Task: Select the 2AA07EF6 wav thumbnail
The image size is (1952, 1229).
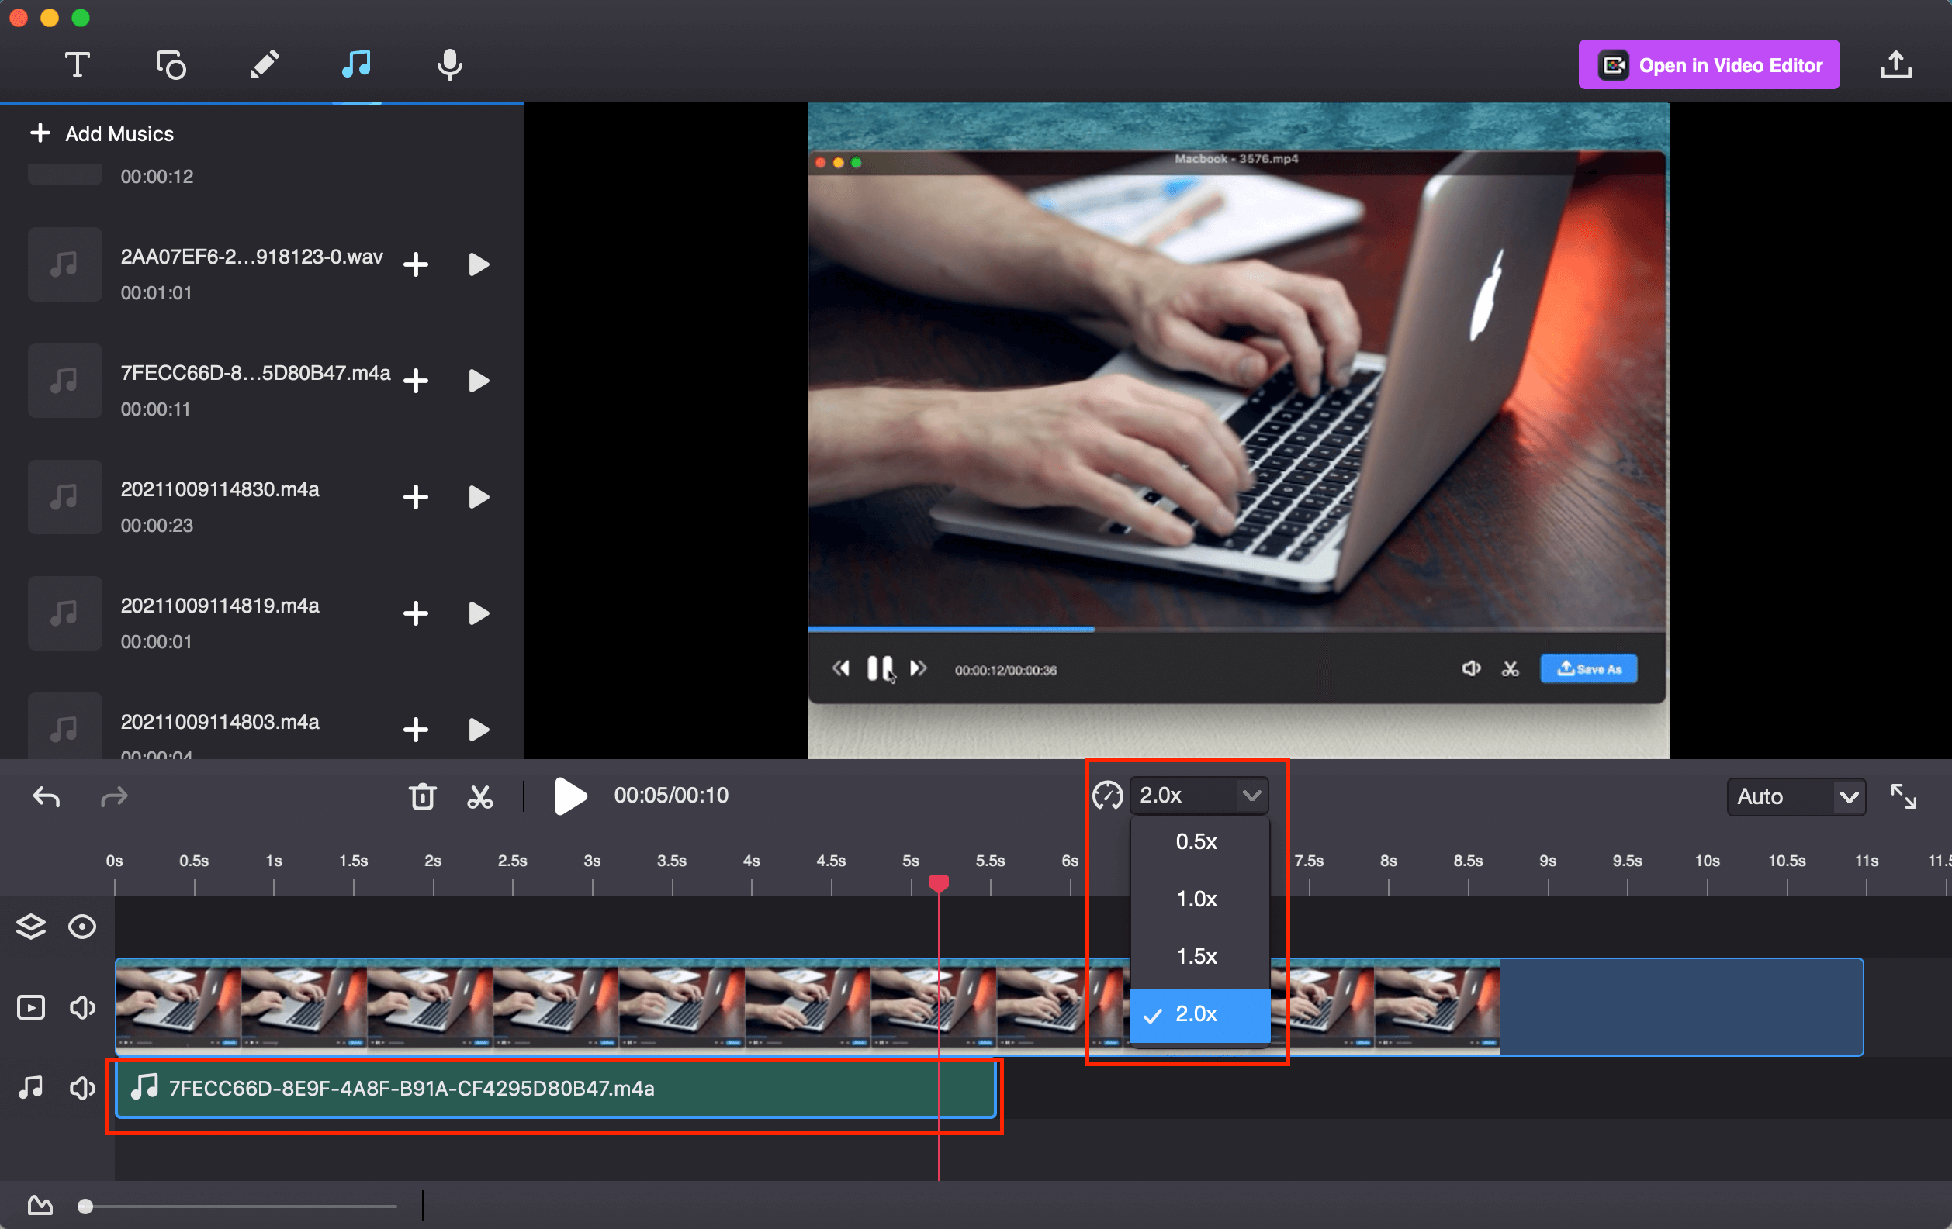Action: click(65, 264)
